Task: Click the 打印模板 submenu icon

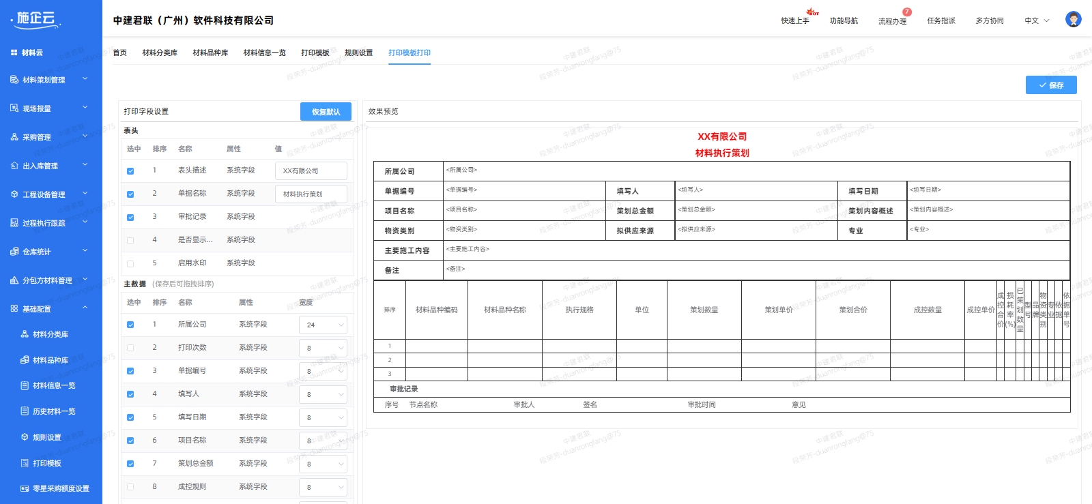Action: pos(25,463)
